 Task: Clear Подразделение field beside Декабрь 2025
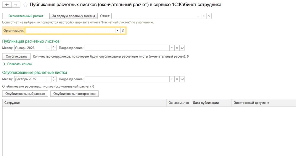(177, 79)
